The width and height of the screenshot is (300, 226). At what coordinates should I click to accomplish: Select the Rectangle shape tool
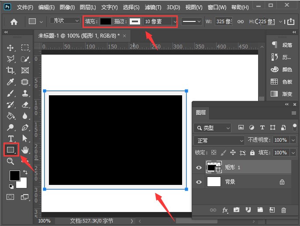[10, 150]
